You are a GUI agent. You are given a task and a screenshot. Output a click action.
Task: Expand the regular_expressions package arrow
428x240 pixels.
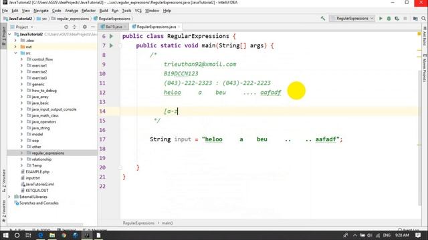coord(21,153)
